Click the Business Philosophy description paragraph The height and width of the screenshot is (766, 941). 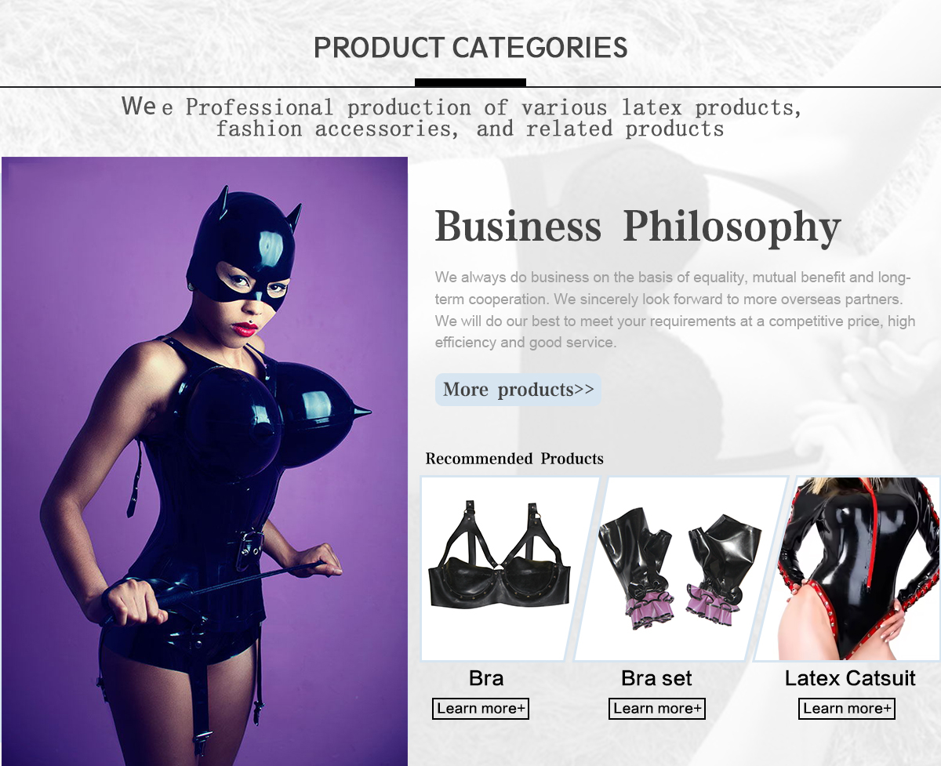pyautogui.click(x=675, y=310)
